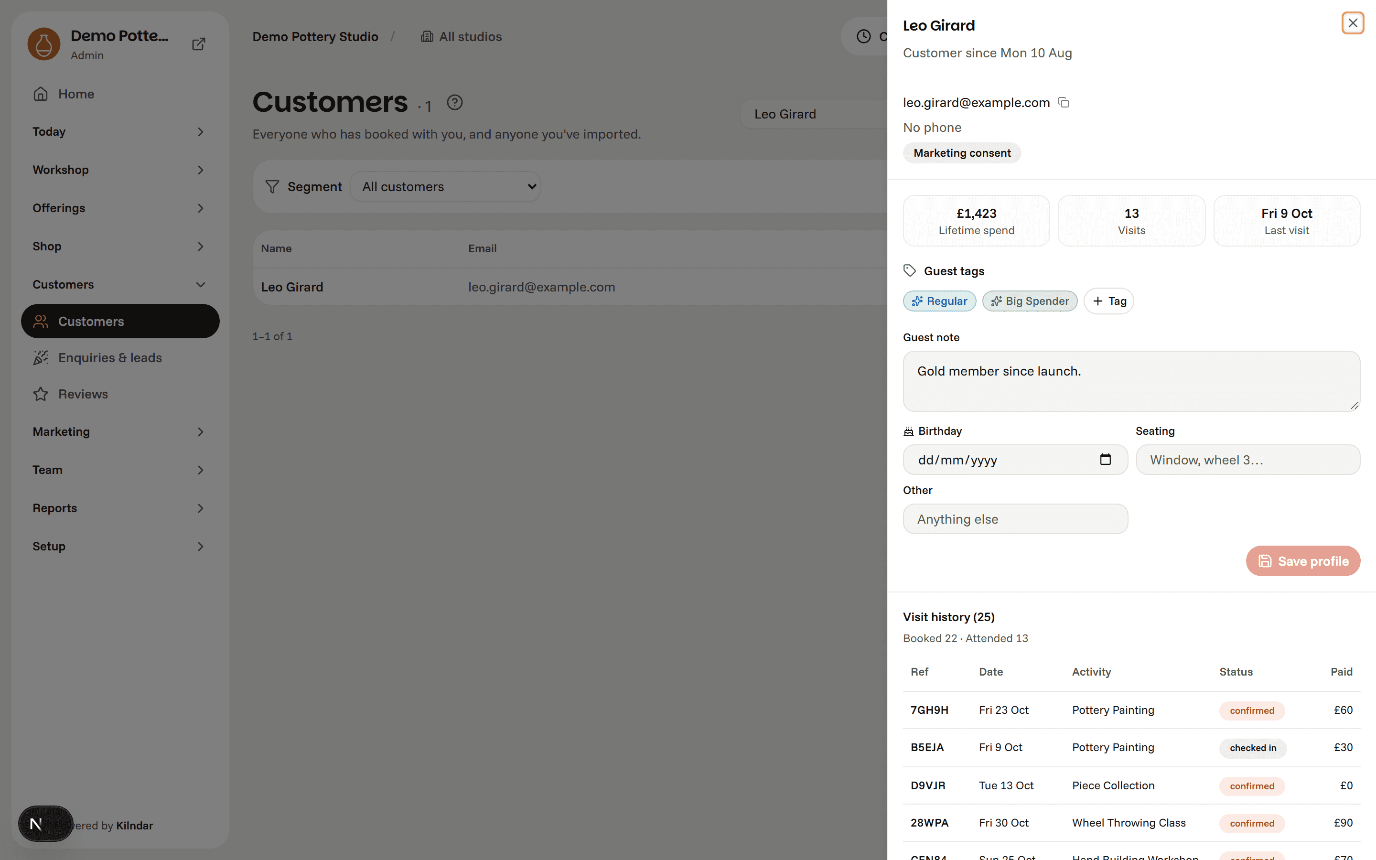Open the All studios link
This screenshot has width=1376, height=860.
[461, 36]
